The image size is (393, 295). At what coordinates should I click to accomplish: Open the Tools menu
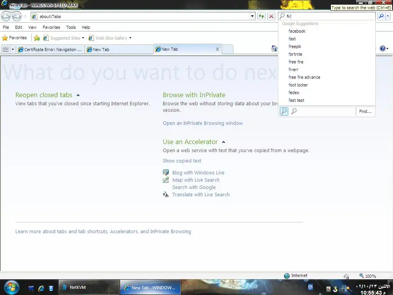71,27
